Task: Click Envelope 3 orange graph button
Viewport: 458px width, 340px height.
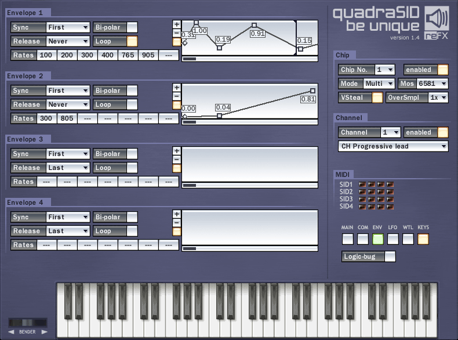Action: (x=177, y=168)
